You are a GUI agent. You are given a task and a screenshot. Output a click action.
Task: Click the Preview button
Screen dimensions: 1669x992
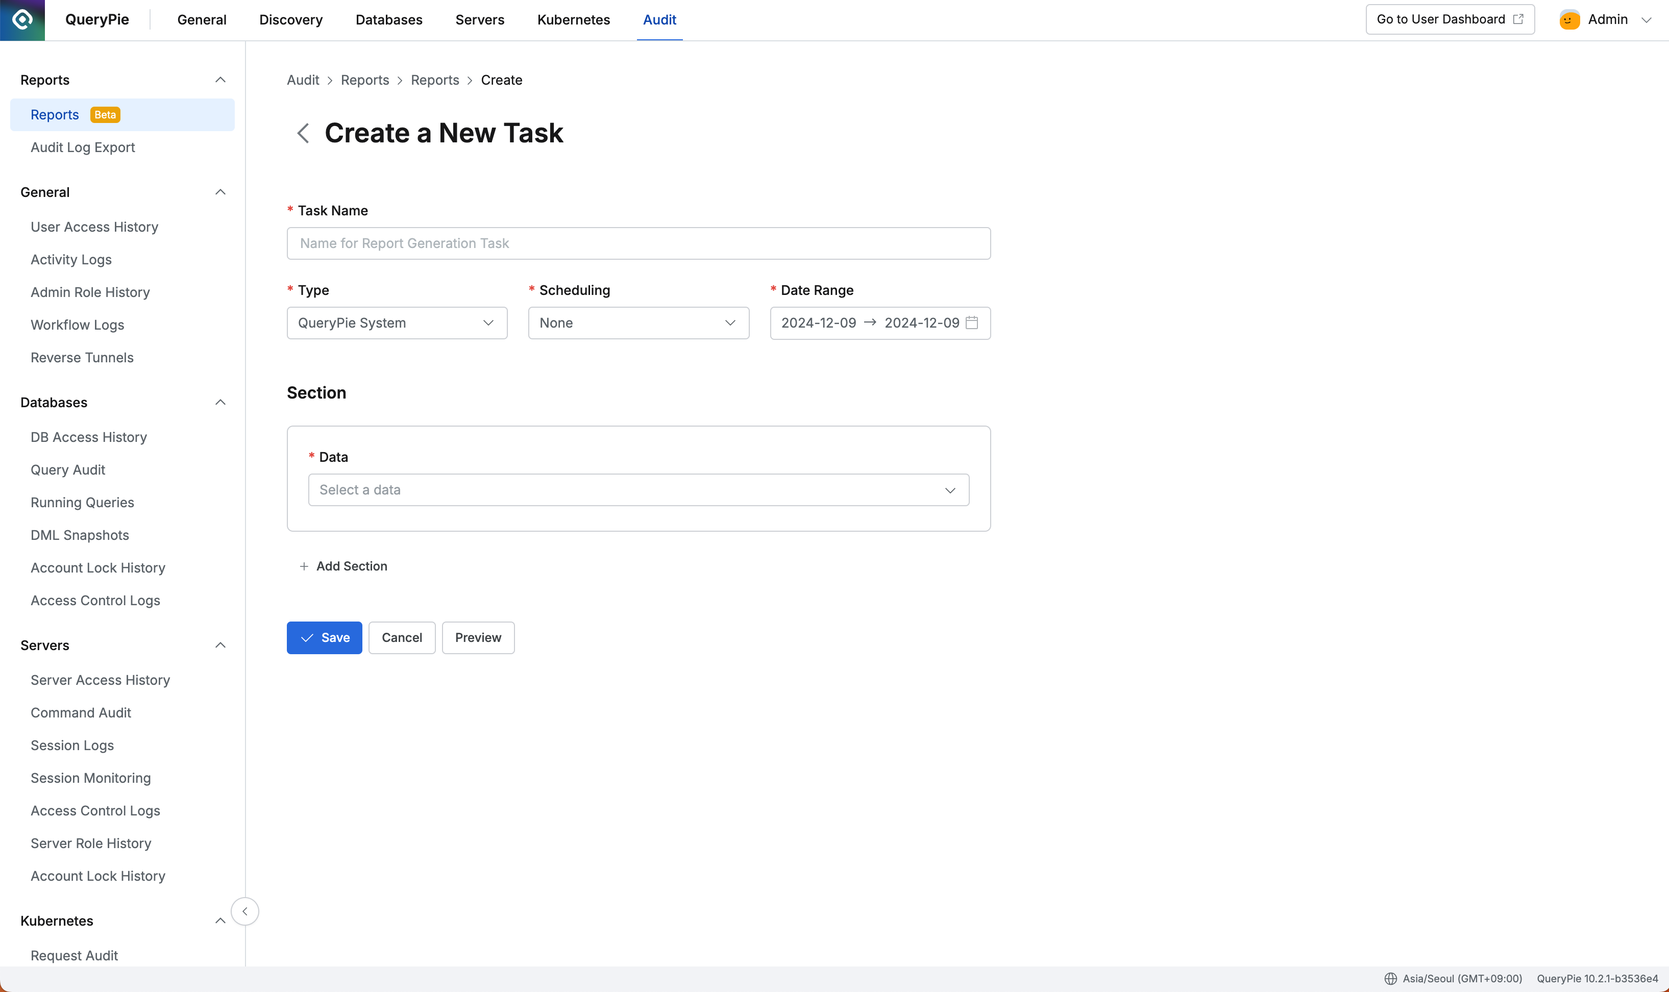478,638
